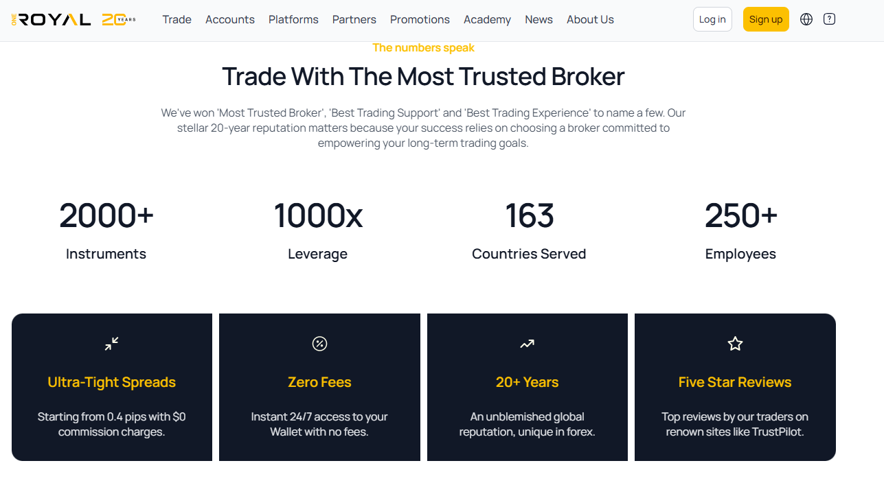Click the Five Star Reviews heading
Image resolution: width=884 pixels, height=485 pixels.
point(735,382)
